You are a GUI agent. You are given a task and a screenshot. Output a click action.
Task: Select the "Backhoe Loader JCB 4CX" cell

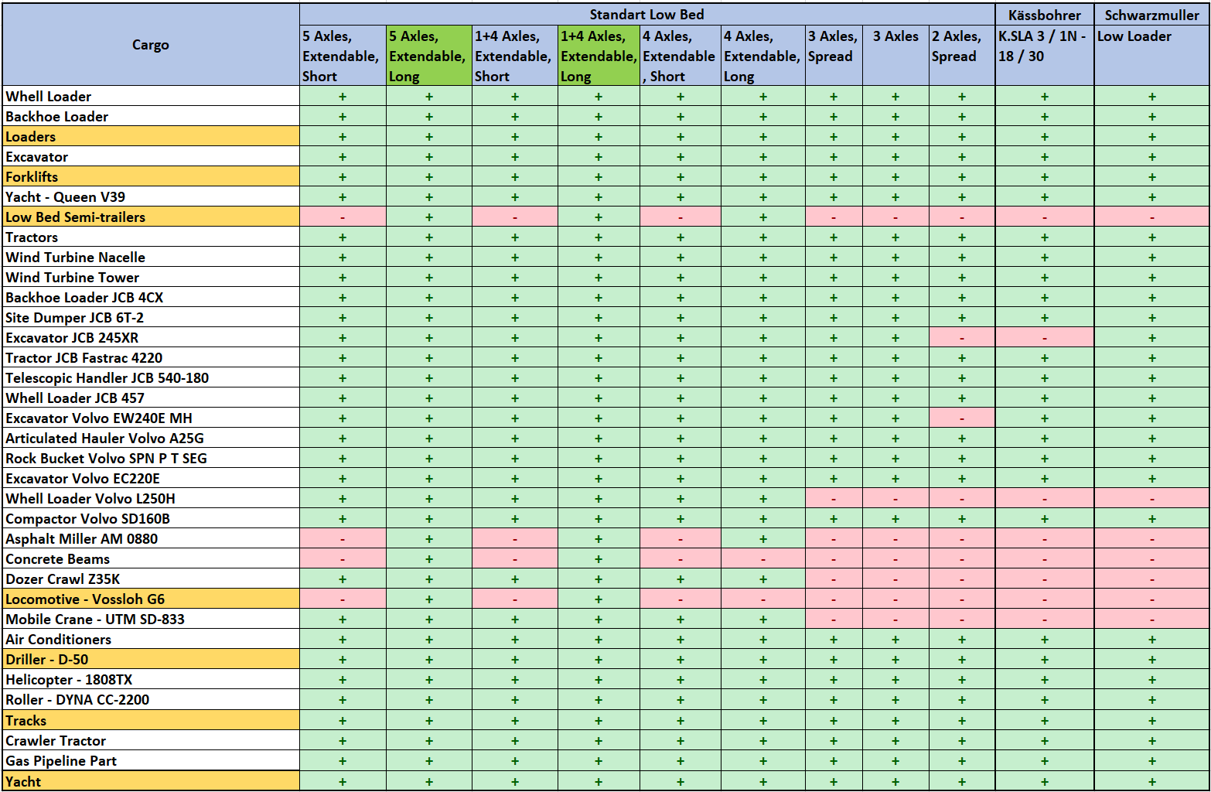pos(151,298)
